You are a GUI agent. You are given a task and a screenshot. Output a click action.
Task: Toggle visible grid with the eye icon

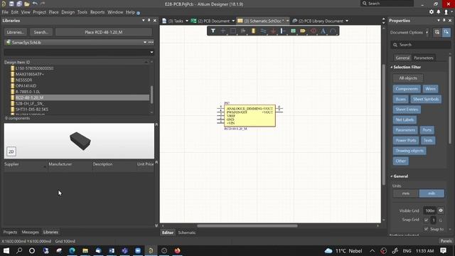point(441,210)
